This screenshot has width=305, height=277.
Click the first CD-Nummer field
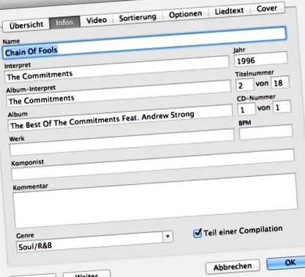coord(246,109)
